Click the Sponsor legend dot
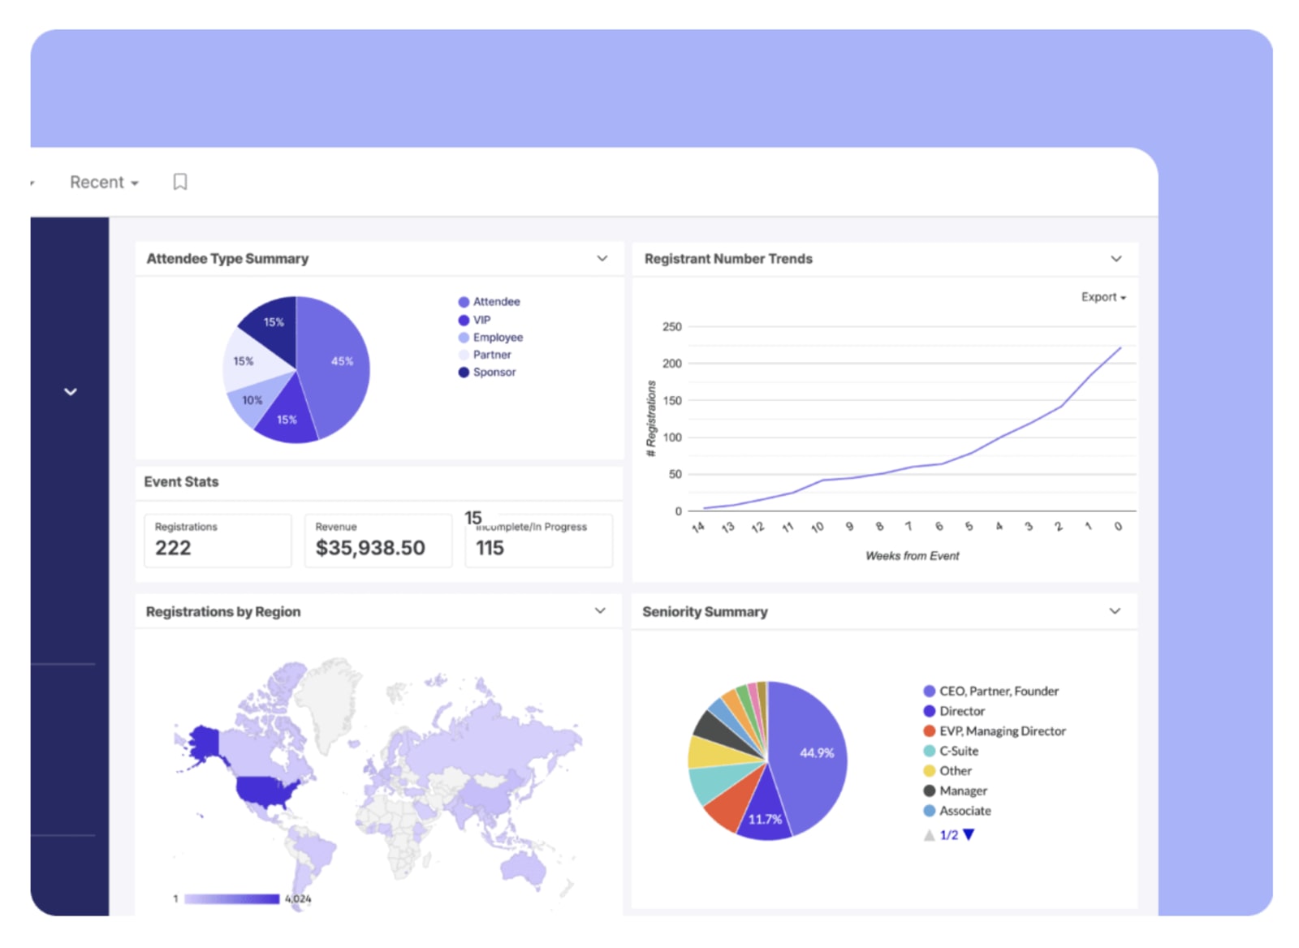 click(464, 372)
